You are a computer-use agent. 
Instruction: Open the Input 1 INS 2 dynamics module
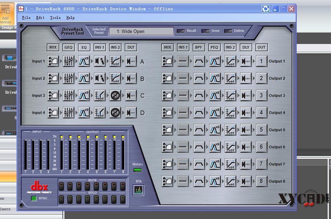pos(115,61)
